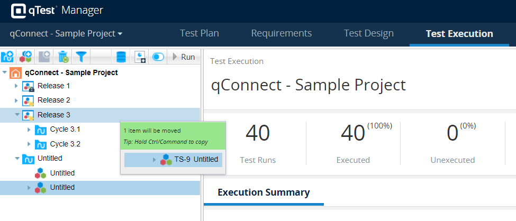The image size is (516, 221).
Task: Select the Cycle 3.1 tree item
Action: click(x=65, y=129)
